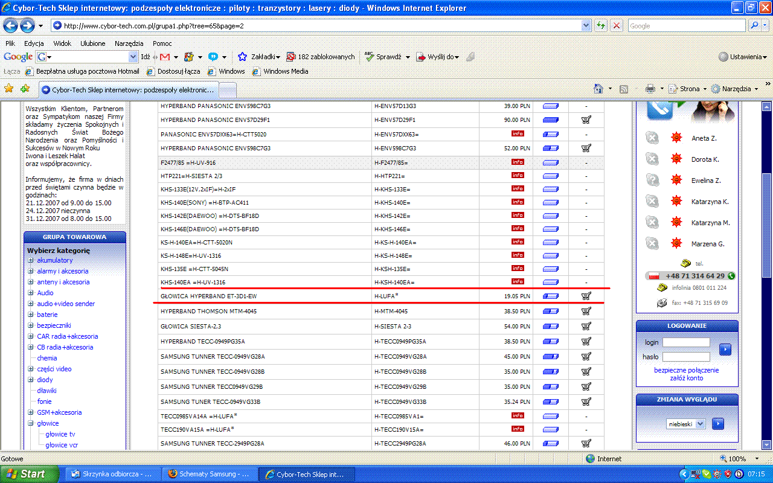The width and height of the screenshot is (773, 483).
Task: Click the hasło password field
Action: pos(686,357)
